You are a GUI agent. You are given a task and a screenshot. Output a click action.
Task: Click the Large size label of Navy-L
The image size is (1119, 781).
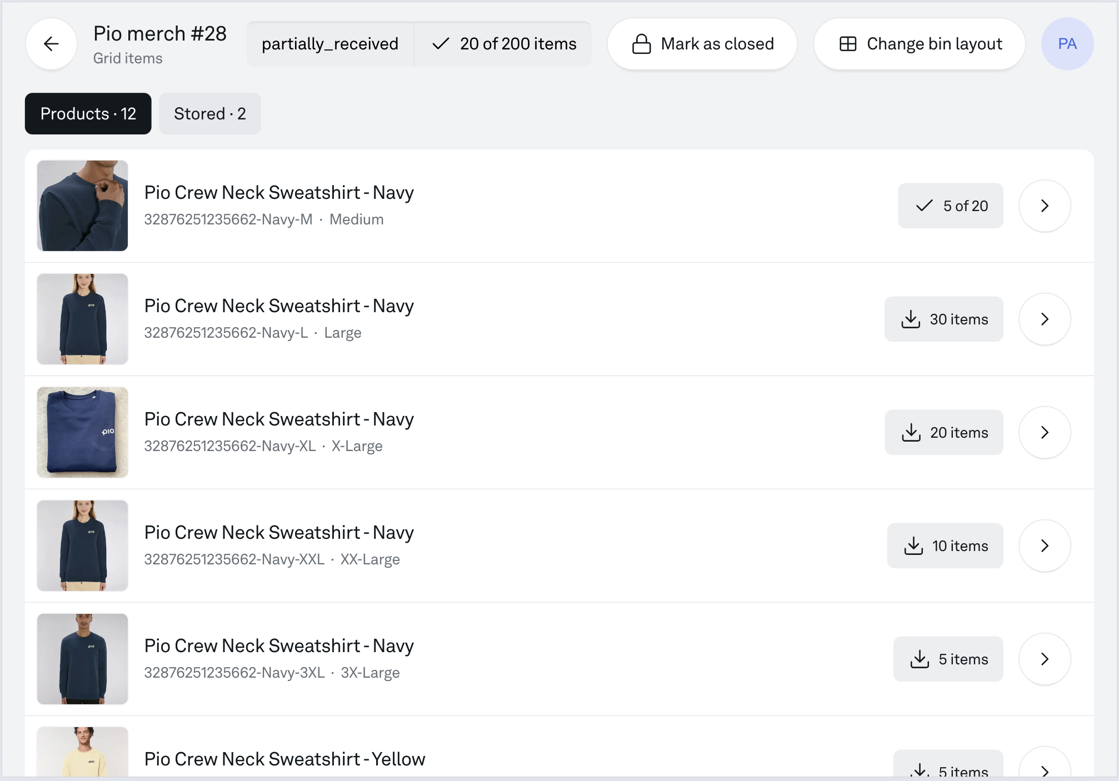click(x=343, y=333)
